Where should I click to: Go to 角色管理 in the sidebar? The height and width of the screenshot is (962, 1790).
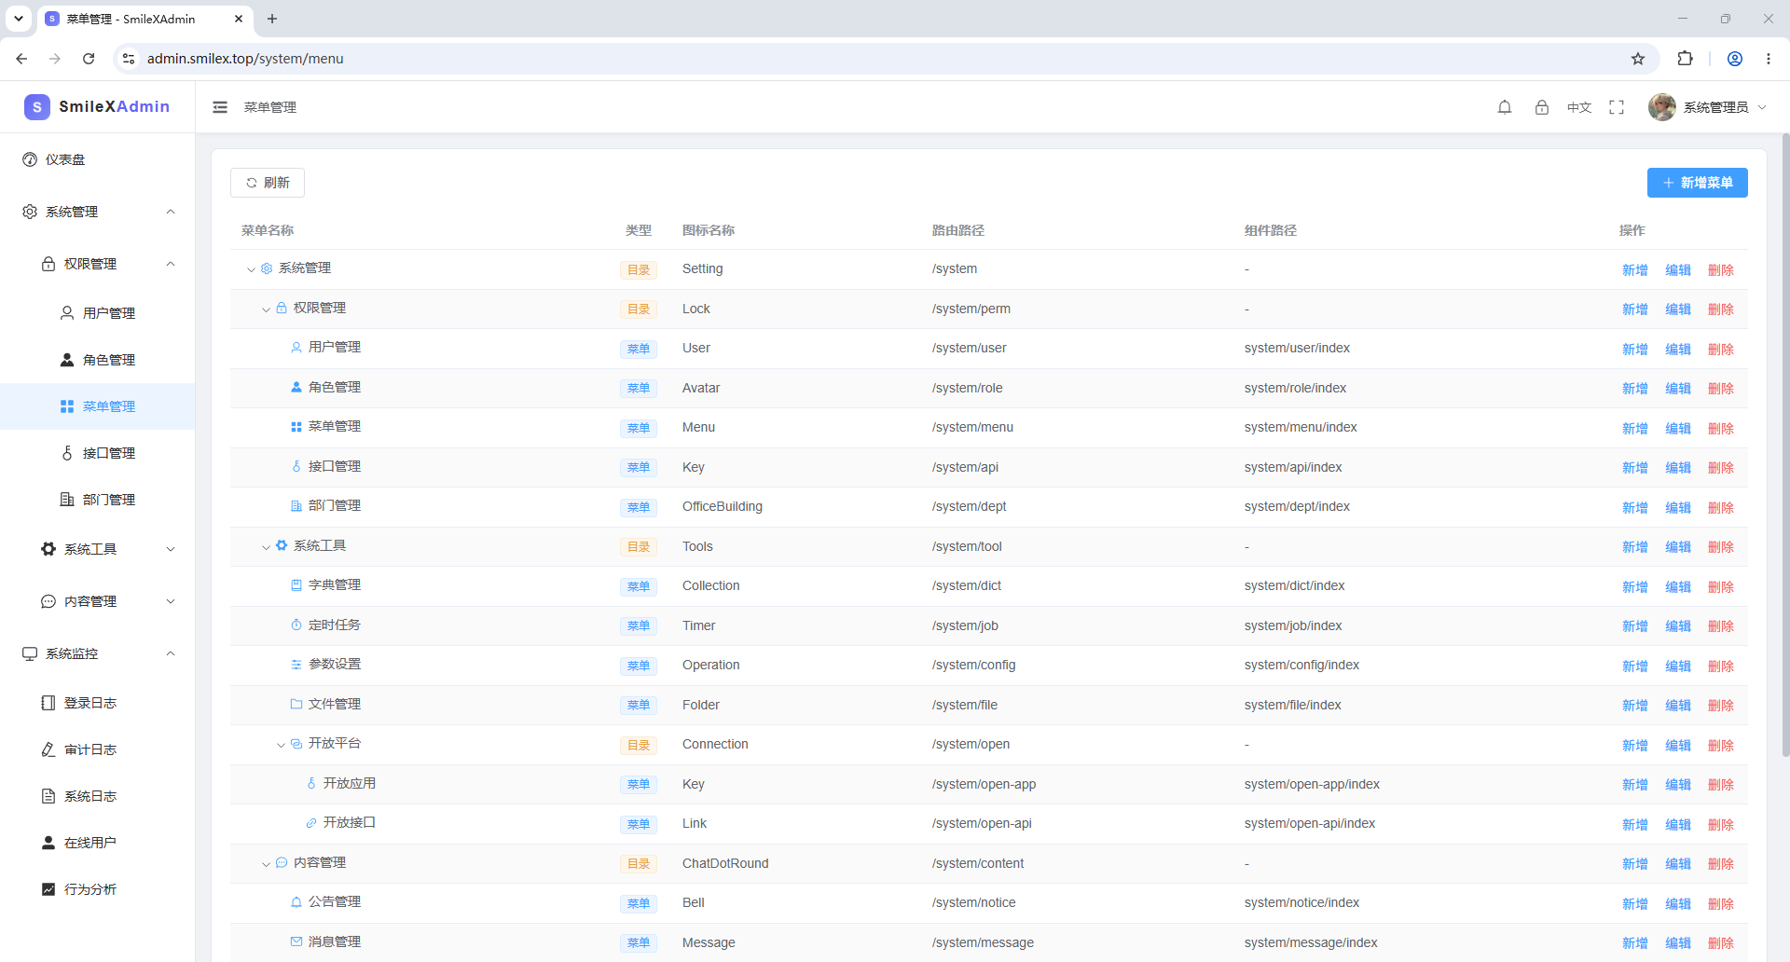pos(97,360)
